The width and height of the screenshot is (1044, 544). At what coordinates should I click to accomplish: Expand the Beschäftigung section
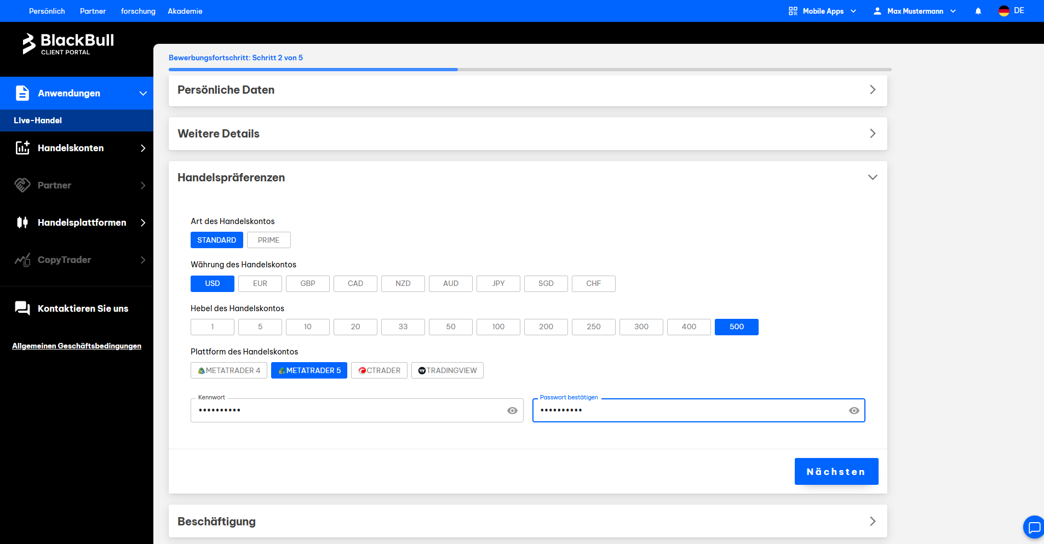(528, 521)
